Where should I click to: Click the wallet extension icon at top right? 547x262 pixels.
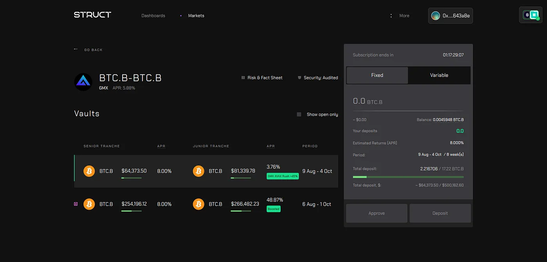tap(530, 15)
